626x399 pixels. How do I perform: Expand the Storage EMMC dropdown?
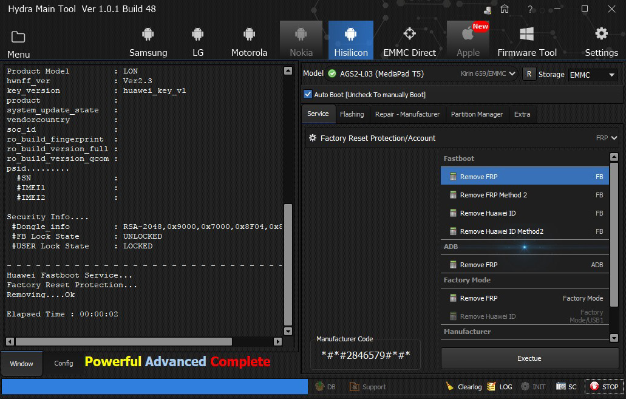(592, 75)
